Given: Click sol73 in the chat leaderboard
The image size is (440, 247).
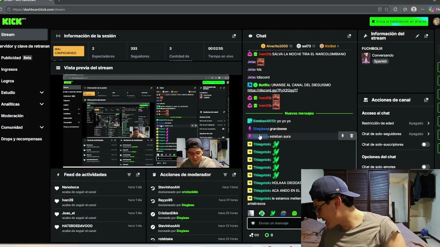Looking at the screenshot, I should (306, 46).
